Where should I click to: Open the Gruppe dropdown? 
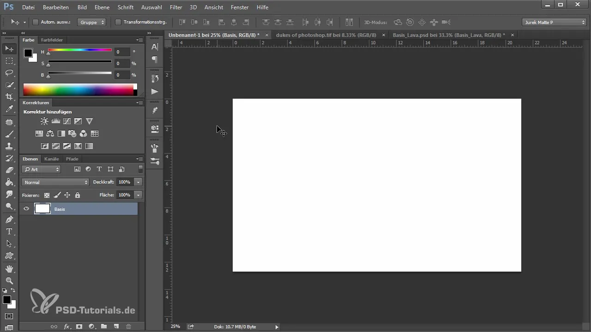(91, 22)
